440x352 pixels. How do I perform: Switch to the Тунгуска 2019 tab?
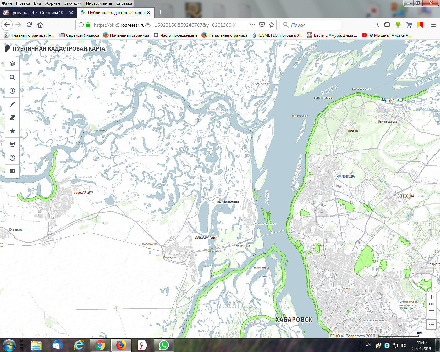(36, 13)
